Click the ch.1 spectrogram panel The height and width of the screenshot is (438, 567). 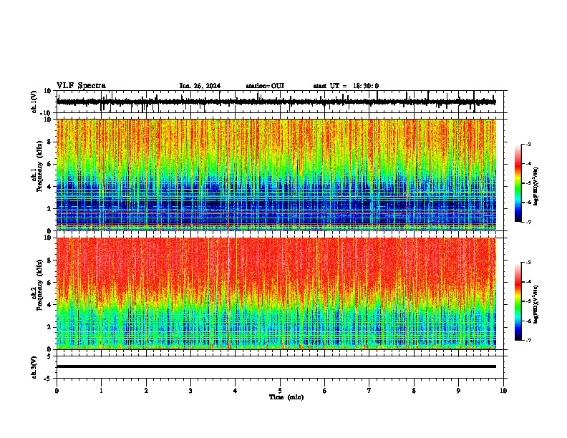tap(276, 175)
